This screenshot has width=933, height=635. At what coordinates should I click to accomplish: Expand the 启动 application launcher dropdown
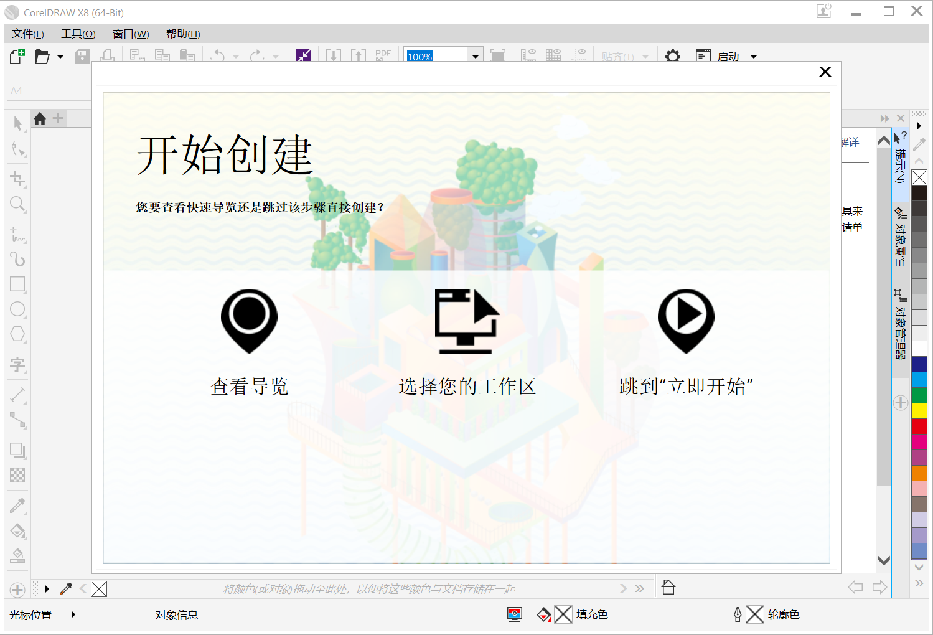coord(753,56)
